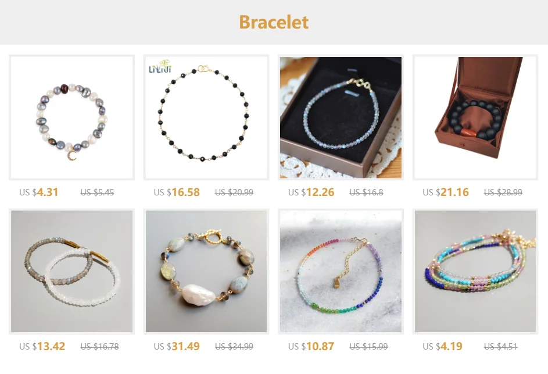View the gray and white double bracelets
548x374 pixels.
[x=71, y=272]
